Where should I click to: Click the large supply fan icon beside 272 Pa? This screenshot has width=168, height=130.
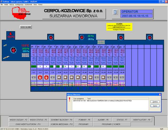[13, 50]
